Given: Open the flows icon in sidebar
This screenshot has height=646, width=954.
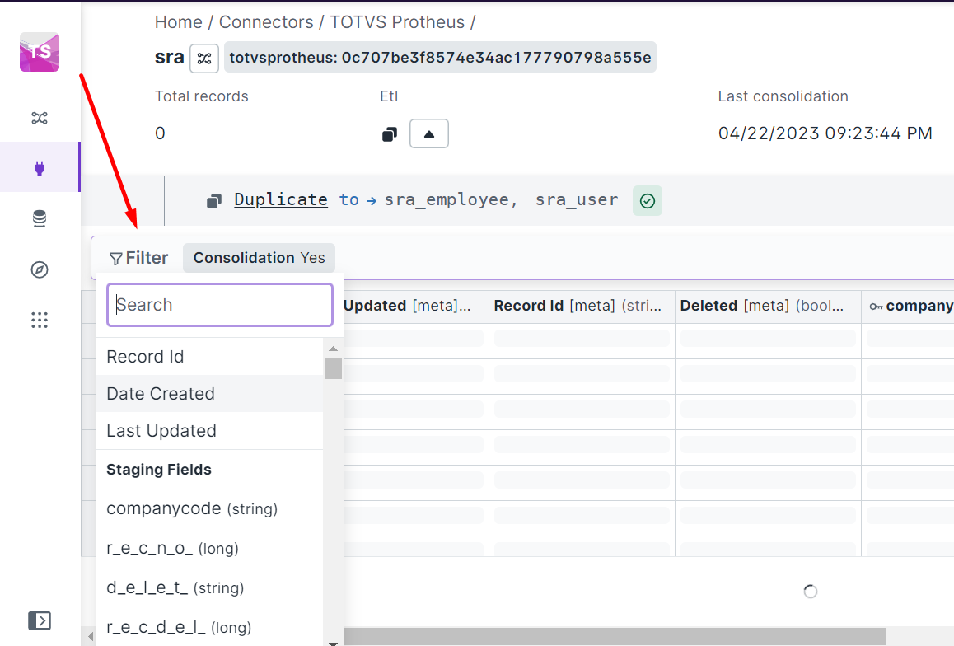Looking at the screenshot, I should tap(40, 118).
